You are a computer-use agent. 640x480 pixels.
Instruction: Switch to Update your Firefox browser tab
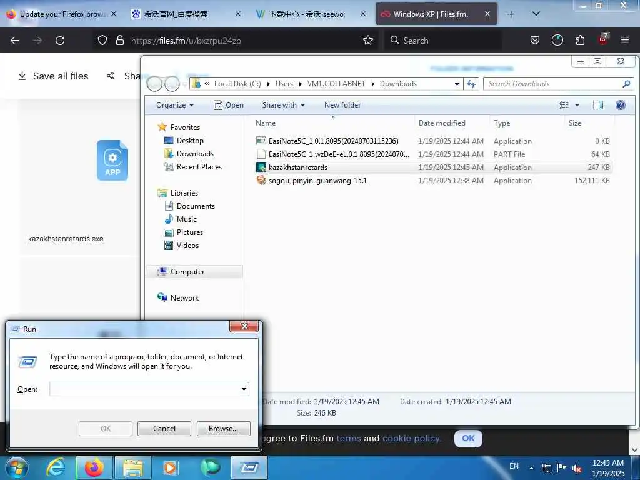pos(62,14)
